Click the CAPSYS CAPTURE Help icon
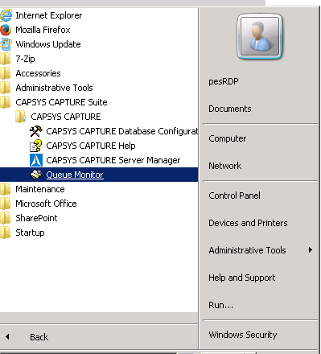 click(x=36, y=146)
